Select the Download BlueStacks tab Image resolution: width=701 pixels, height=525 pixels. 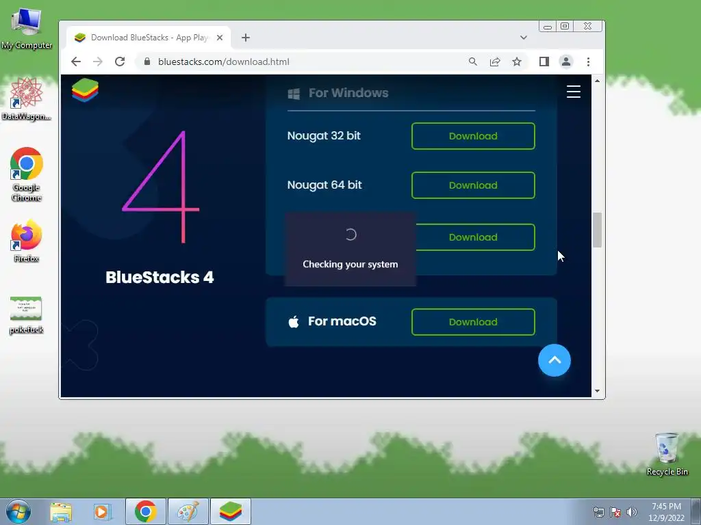click(x=149, y=38)
